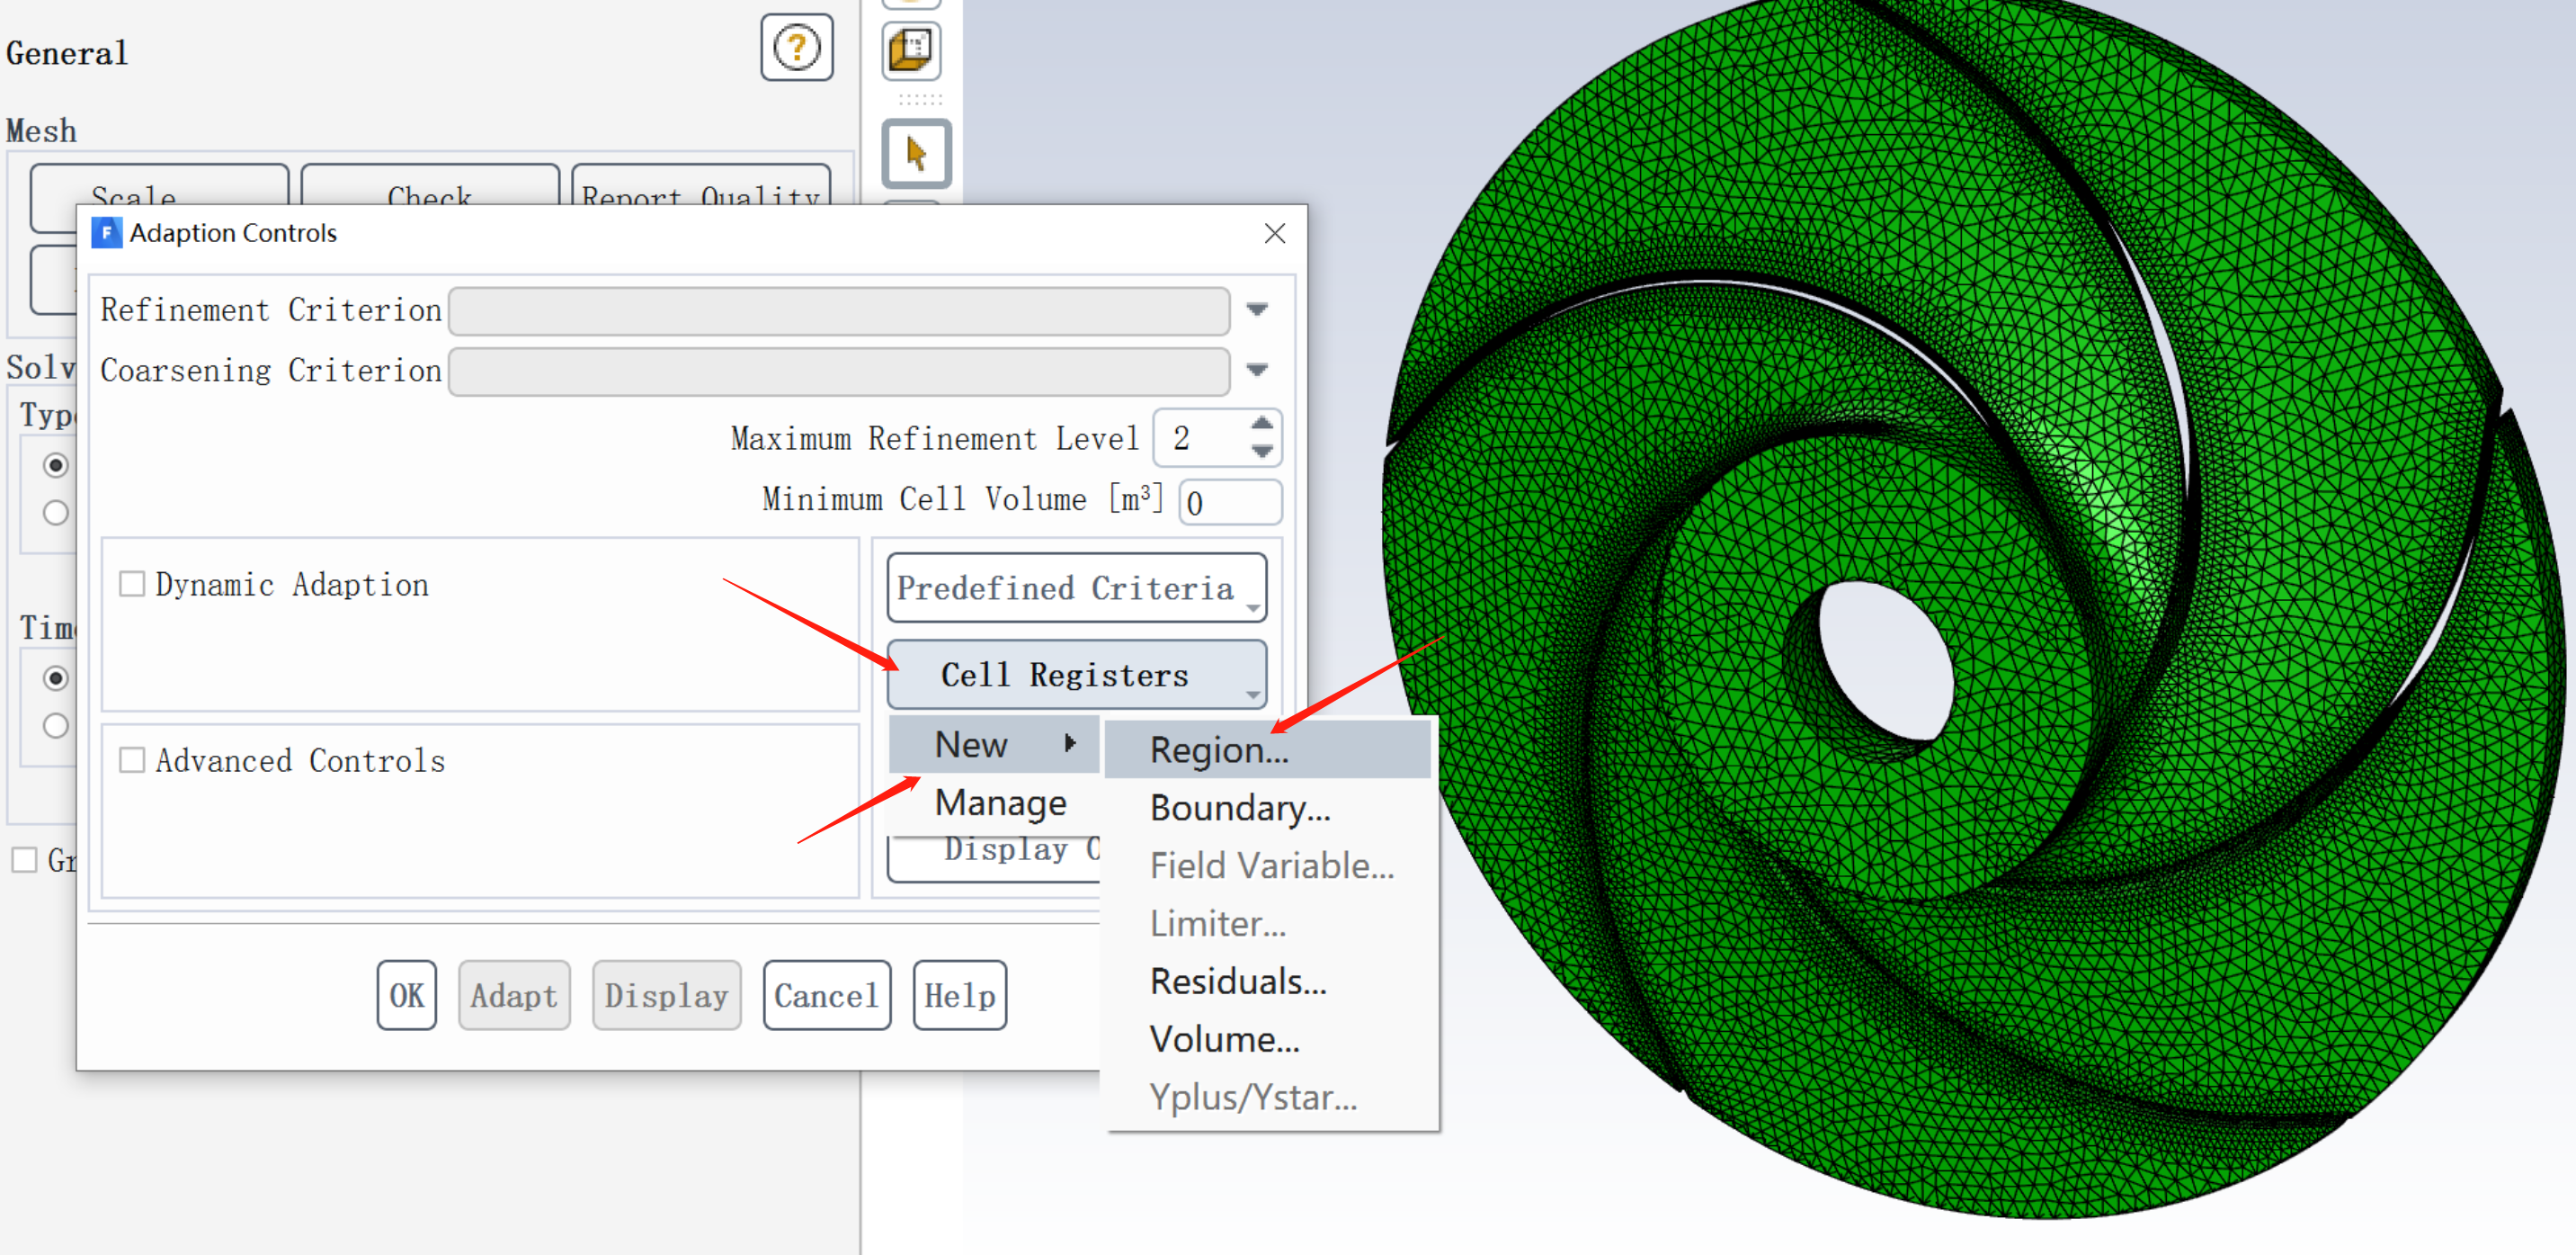This screenshot has height=1255, width=2576.
Task: Open the Refinement Criterion dropdown arrow
Action: pyautogui.click(x=1257, y=310)
